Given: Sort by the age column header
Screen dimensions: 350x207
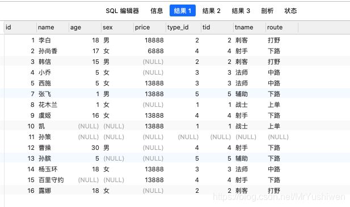Looking at the screenshot, I should point(85,27).
